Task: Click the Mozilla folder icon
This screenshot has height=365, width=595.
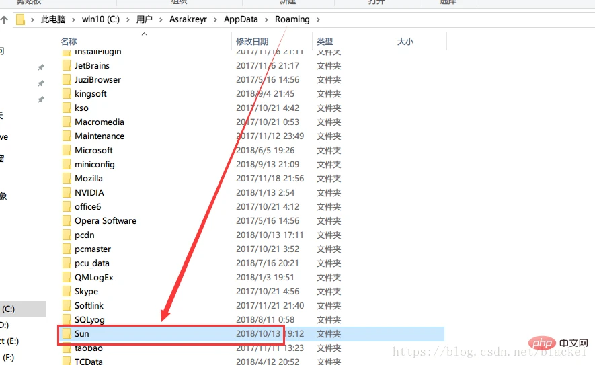Action: point(67,178)
